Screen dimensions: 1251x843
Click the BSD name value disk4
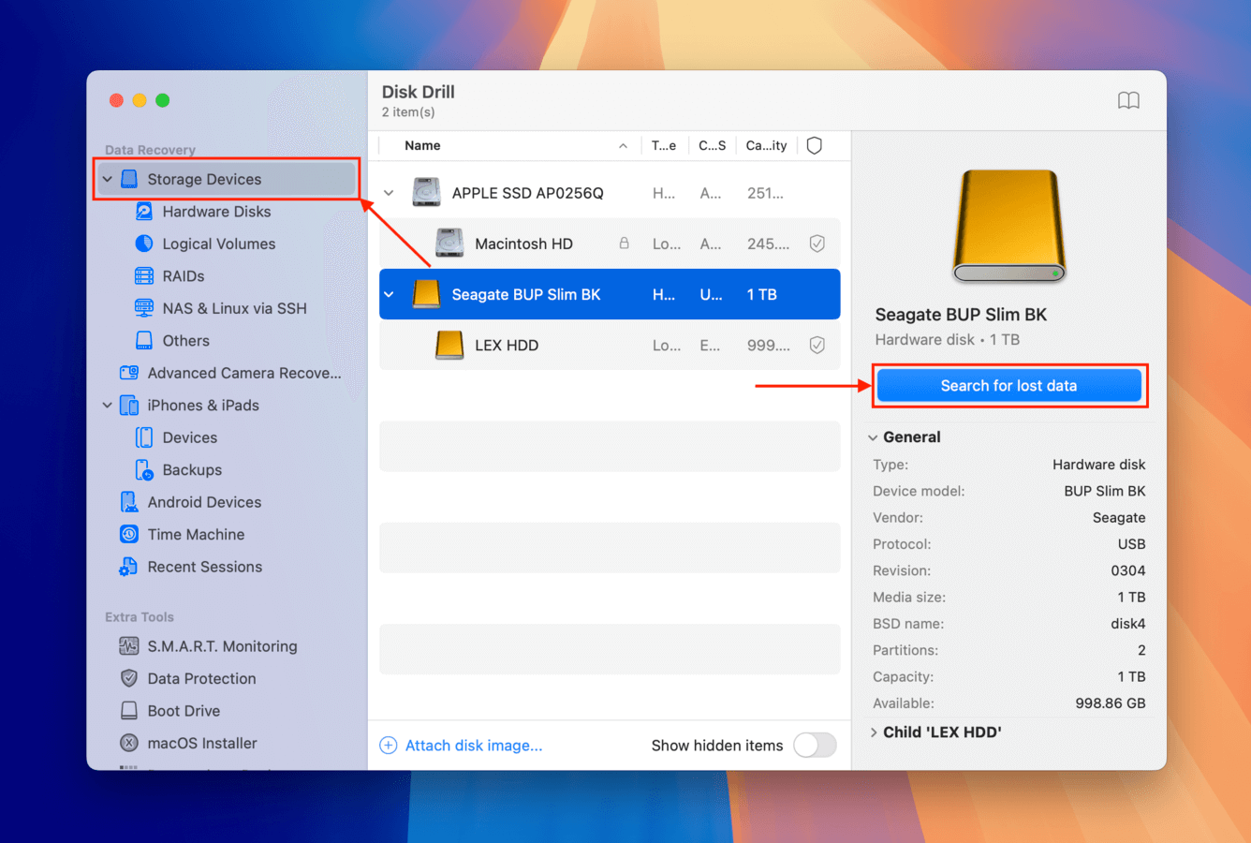click(x=1127, y=624)
